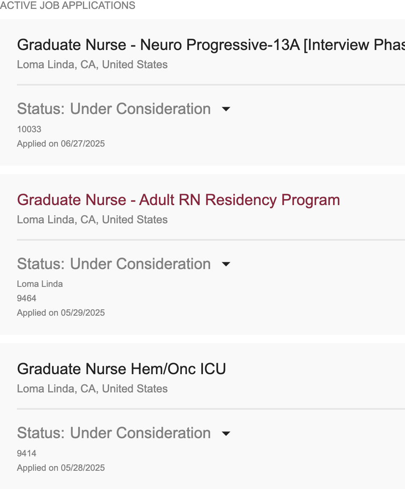
Task: Open the Neuro Progressive-13A job application
Action: click(x=211, y=45)
